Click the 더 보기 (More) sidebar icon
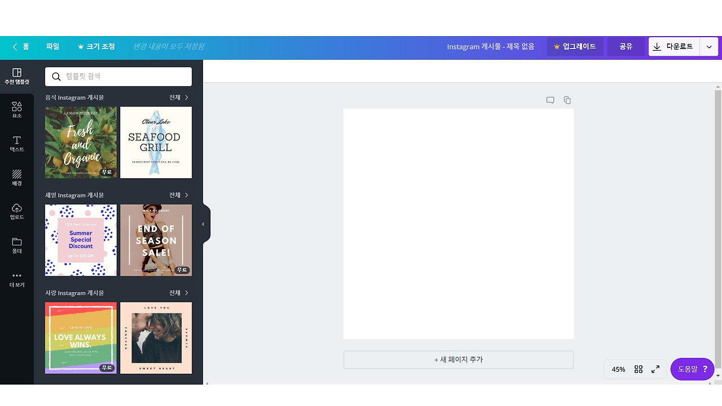The image size is (722, 406). point(16,280)
